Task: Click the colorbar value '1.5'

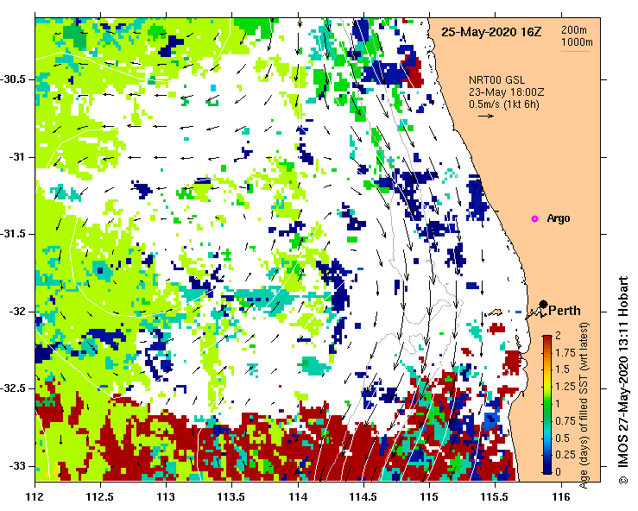Action: [x=562, y=369]
